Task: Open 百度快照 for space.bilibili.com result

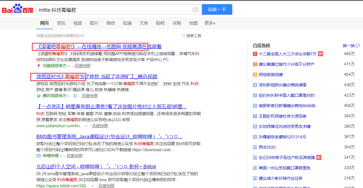Action: click(106, 186)
